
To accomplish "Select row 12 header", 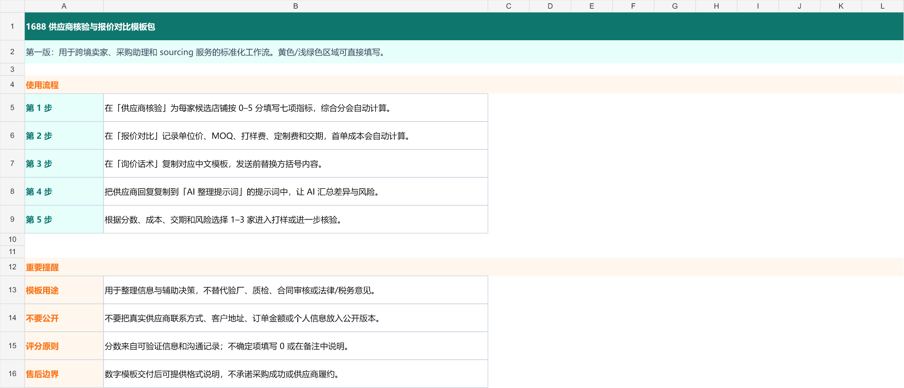I will tap(12, 267).
